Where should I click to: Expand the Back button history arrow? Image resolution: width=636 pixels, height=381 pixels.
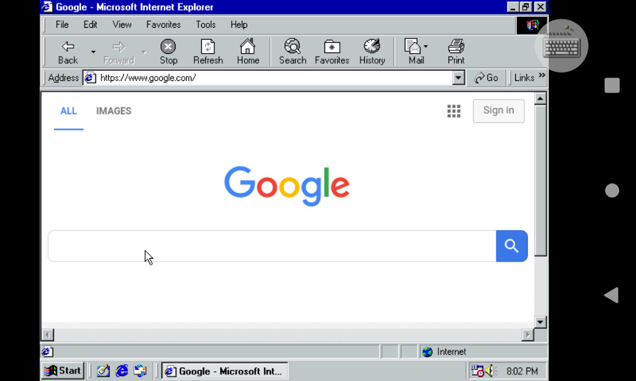coord(93,52)
